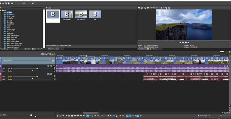Collapse the All folder in plug-in tree
Image resolution: width=231 pixels, height=119 pixels.
click(x=1, y=11)
